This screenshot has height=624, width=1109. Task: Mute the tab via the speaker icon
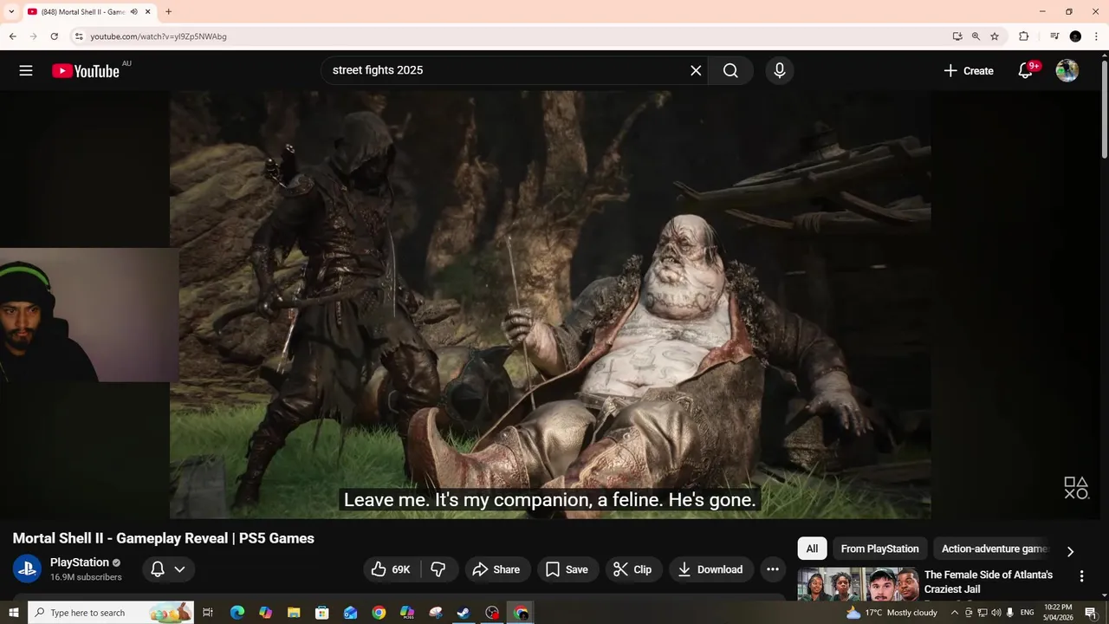(133, 12)
